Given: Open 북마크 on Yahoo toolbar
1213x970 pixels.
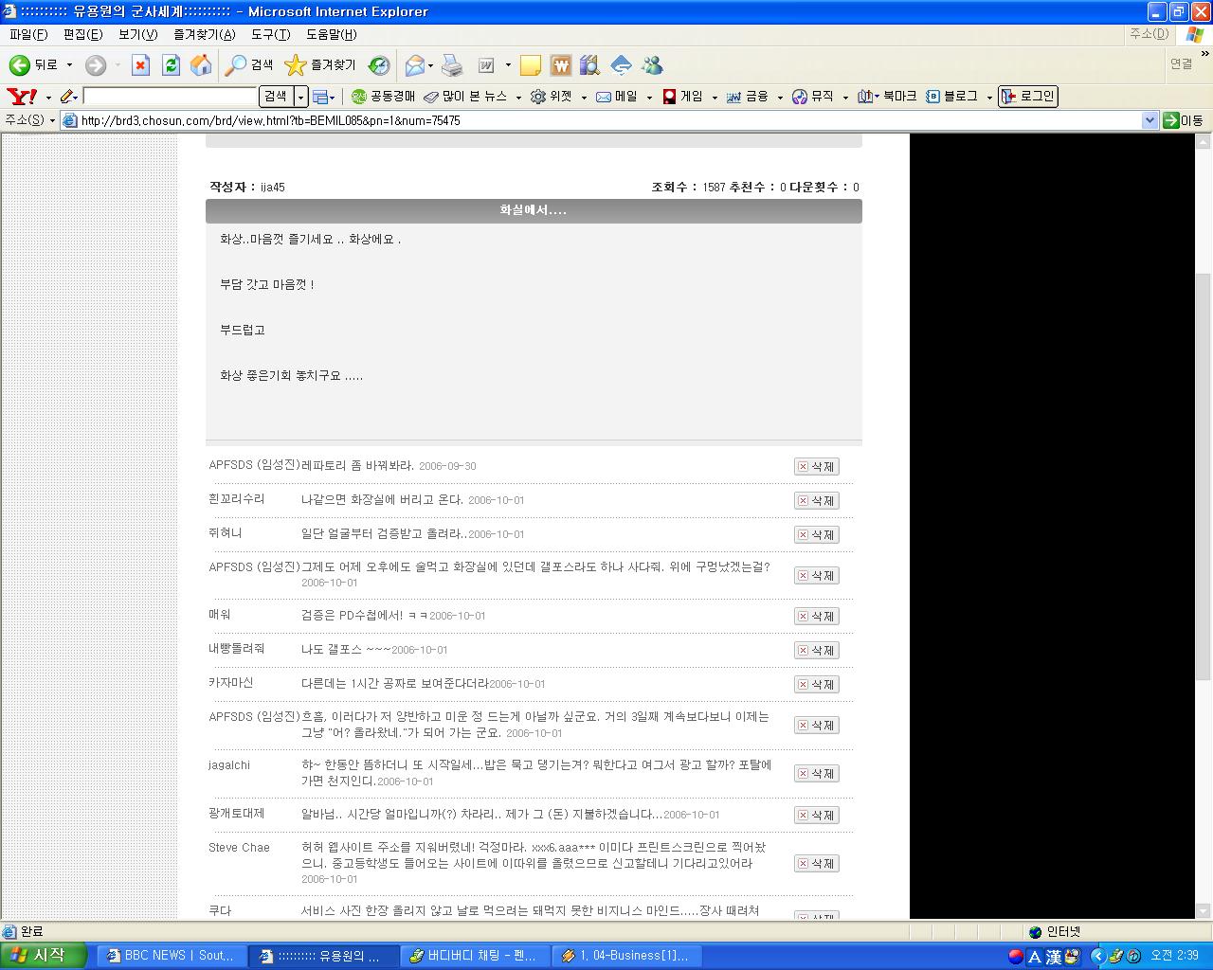Looking at the screenshot, I should tap(887, 97).
